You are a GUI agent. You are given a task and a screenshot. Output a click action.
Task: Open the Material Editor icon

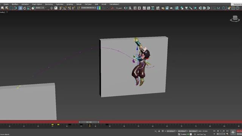(x=158, y=8)
